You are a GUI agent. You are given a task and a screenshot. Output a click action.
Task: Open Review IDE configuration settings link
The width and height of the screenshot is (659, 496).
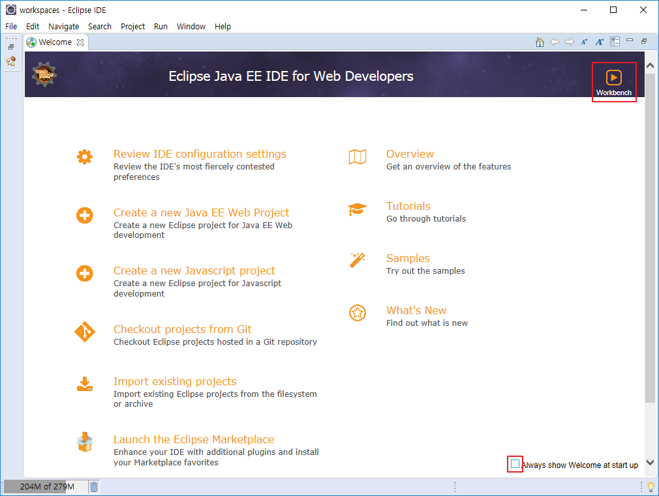click(x=200, y=154)
